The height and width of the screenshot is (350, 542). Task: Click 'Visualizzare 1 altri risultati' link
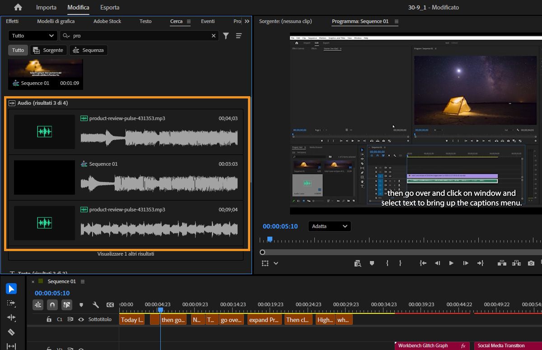126,254
